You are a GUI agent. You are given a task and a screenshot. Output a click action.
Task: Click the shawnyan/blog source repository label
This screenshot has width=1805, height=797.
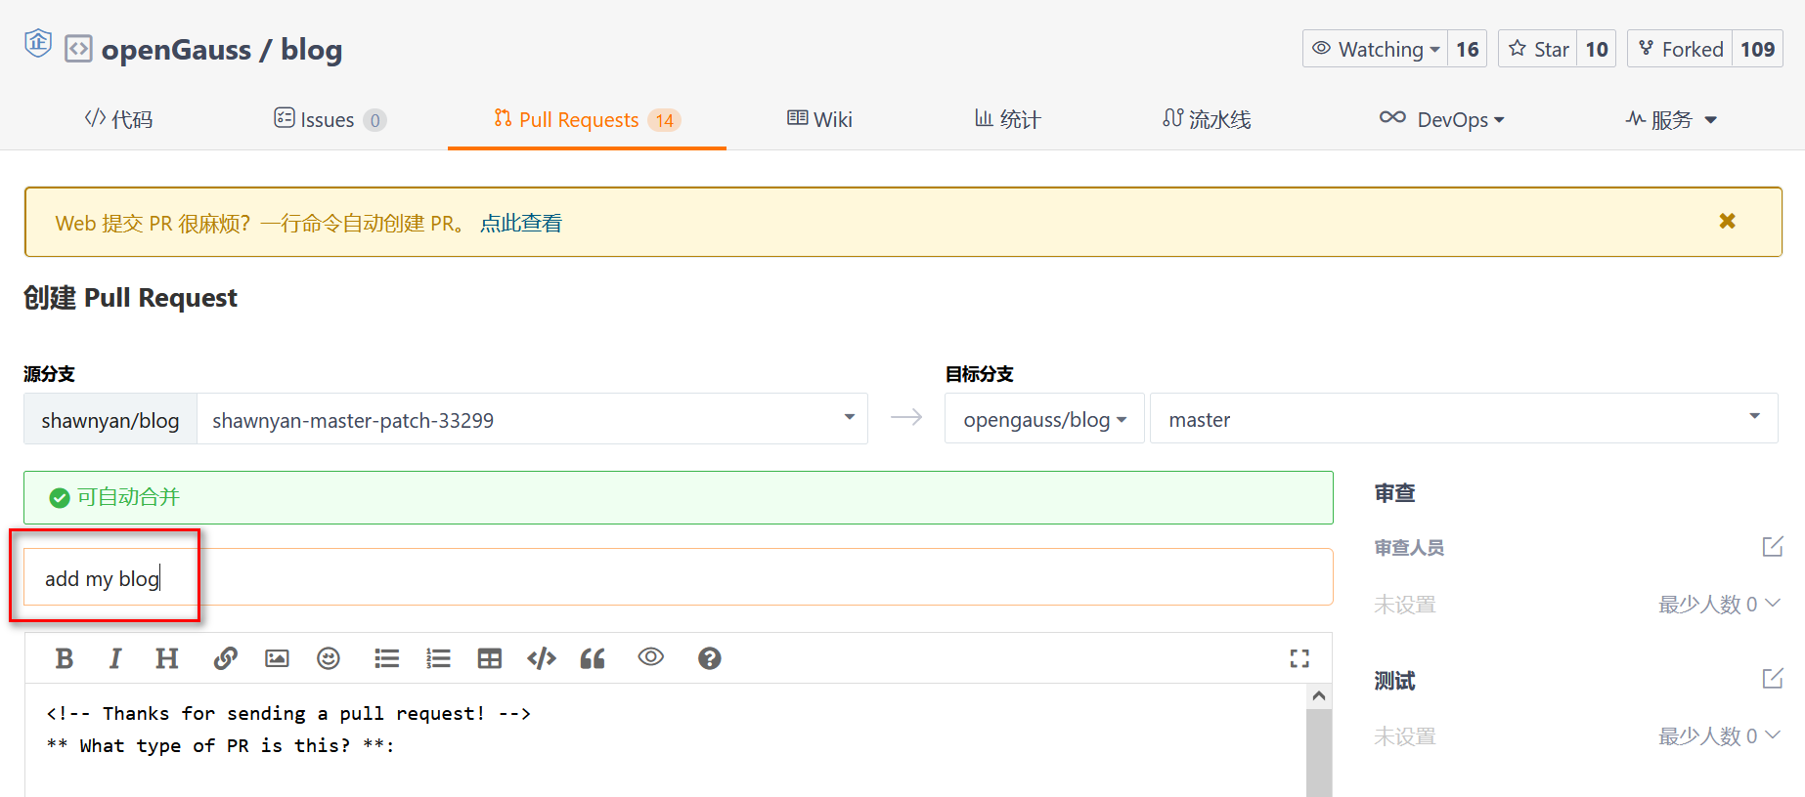110,419
